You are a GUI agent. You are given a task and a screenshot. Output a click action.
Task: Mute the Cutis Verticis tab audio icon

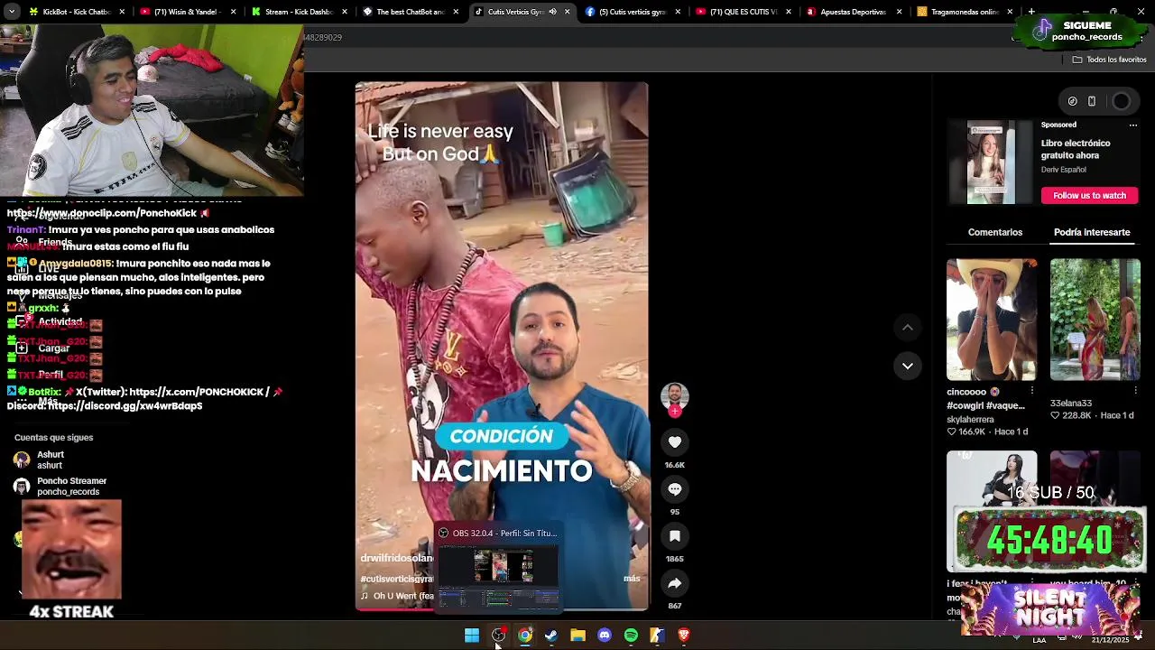[x=552, y=12]
